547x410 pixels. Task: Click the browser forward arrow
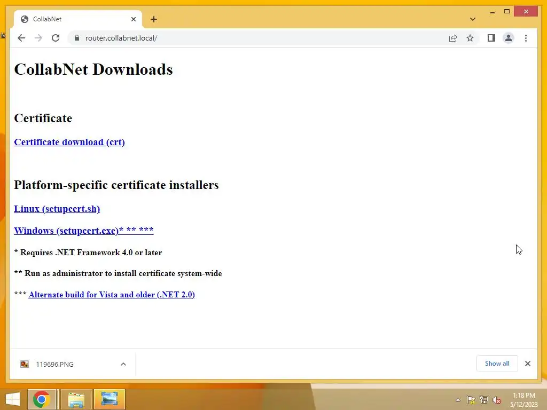(x=38, y=38)
